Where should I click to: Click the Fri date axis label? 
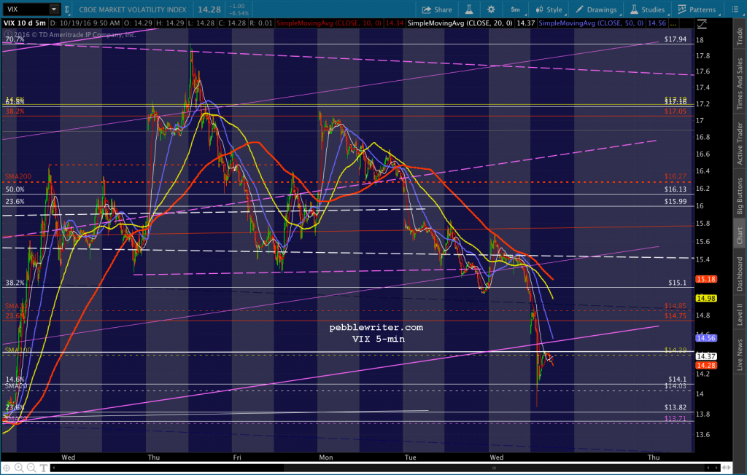[237, 457]
